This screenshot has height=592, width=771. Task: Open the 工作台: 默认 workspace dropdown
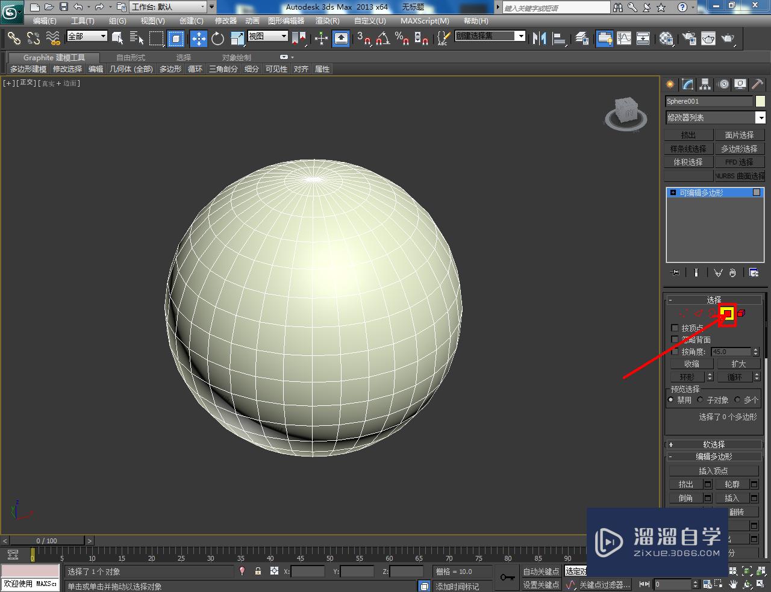169,7
